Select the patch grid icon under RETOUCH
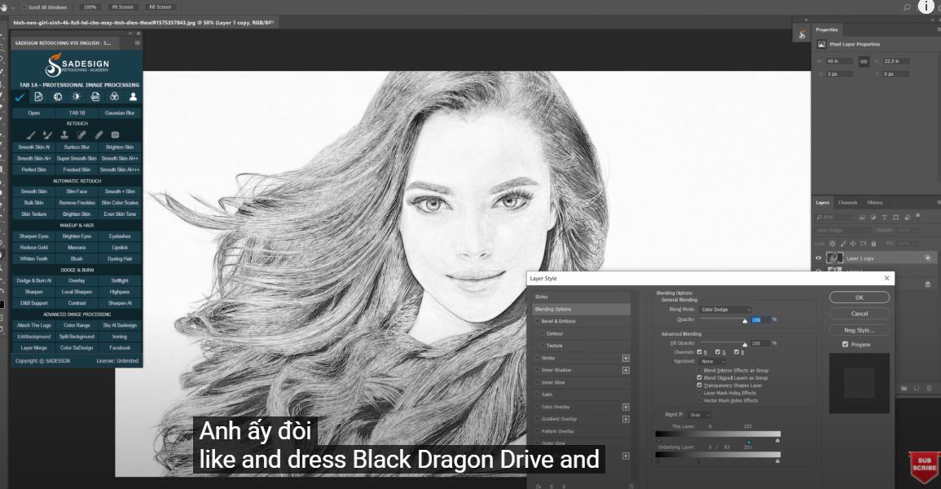The image size is (941, 489). click(x=115, y=135)
